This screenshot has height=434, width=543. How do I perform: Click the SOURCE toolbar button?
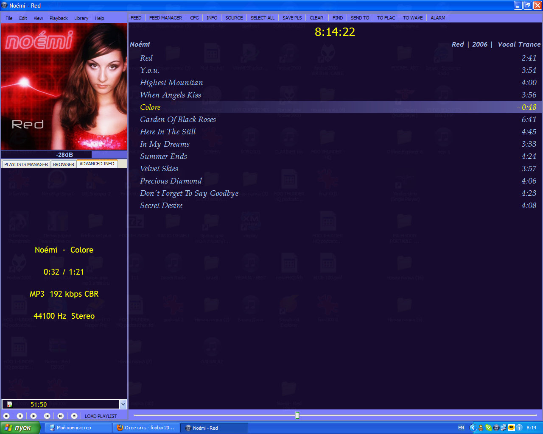point(234,18)
